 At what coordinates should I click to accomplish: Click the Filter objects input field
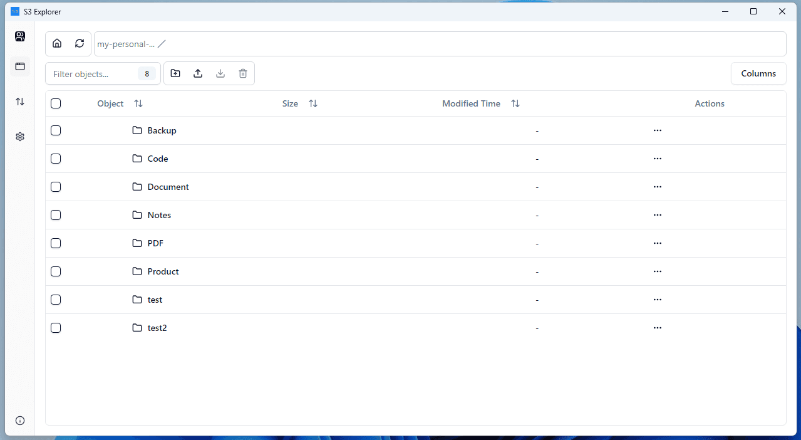coord(94,73)
